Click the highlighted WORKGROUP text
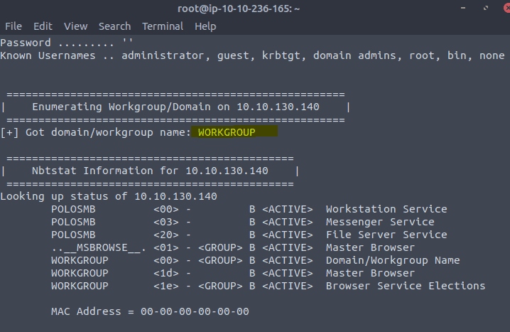The width and height of the screenshot is (510, 332). click(227, 132)
